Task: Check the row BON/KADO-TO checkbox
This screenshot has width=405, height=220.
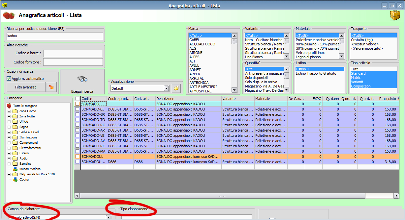Action: [77, 120]
